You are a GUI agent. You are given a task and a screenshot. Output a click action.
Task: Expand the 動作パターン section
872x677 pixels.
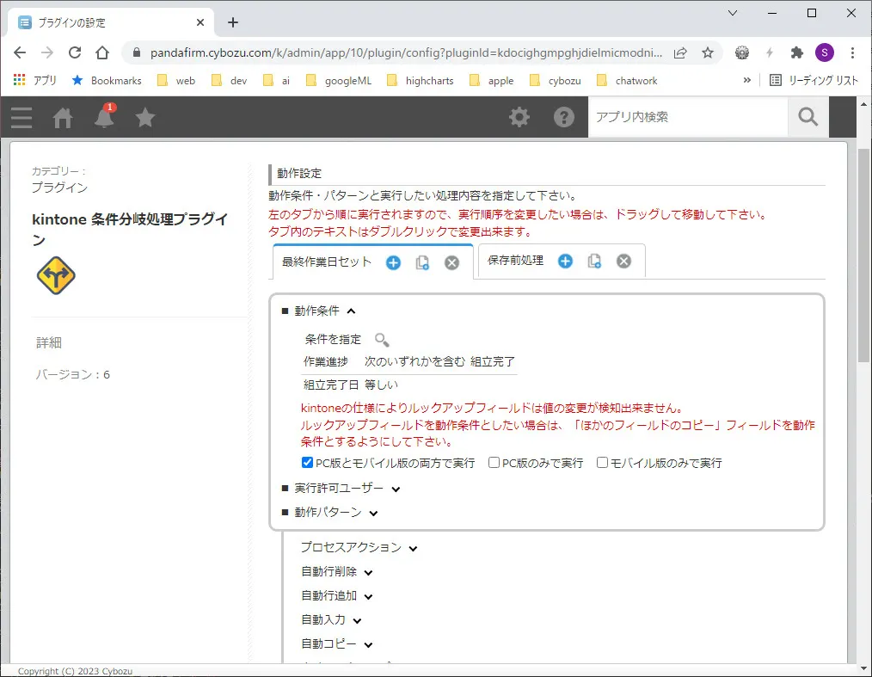(372, 512)
